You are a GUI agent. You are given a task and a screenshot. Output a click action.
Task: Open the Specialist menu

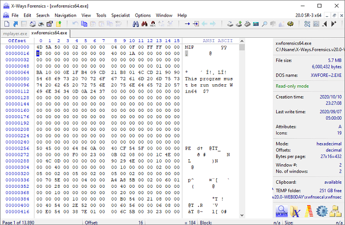point(120,15)
